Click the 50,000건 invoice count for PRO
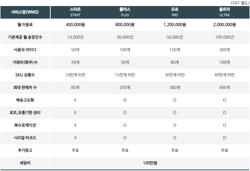The image size is (250, 171). click(x=175, y=37)
